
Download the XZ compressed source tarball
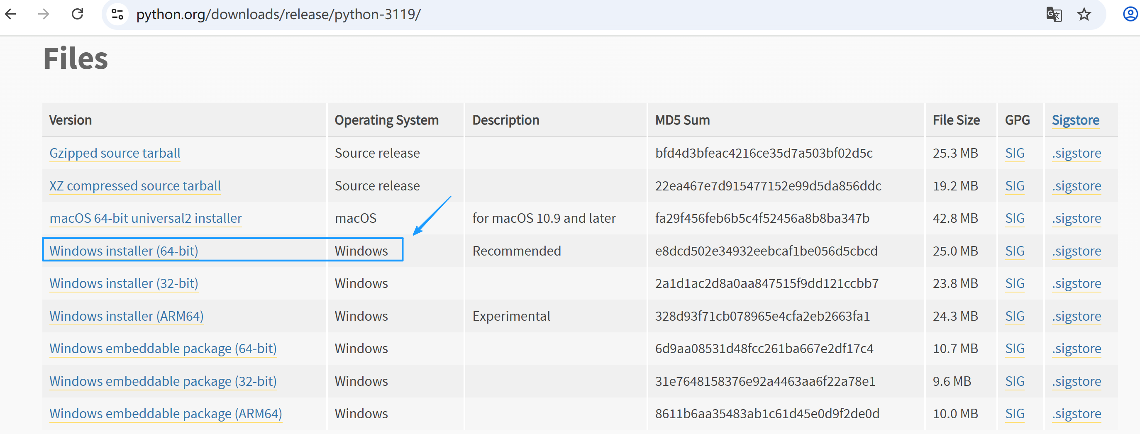coord(135,186)
